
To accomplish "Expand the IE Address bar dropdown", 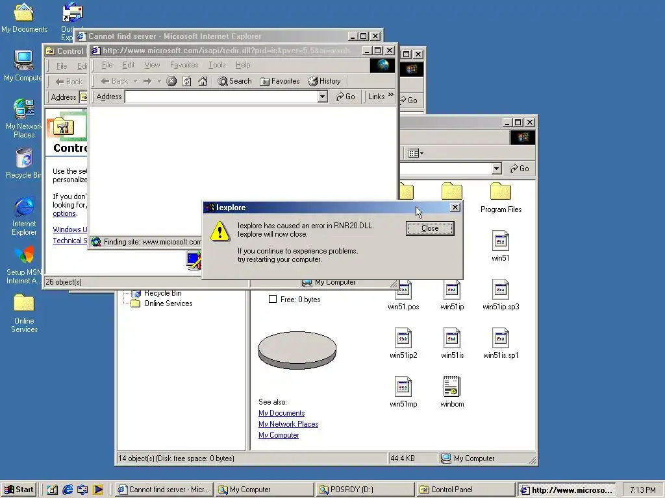I will (322, 97).
